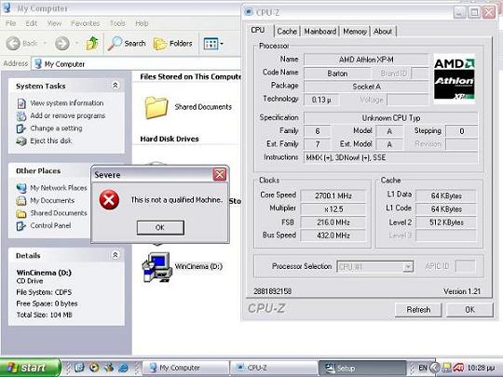The height and width of the screenshot is (377, 503).
Task: Select the WinCinema (D:) drive icon
Action: click(x=156, y=267)
